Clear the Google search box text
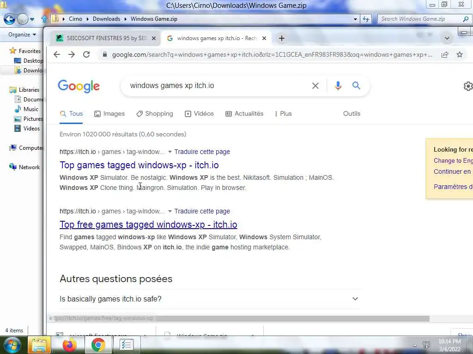Screen dimensions: 473x354 pos(315,86)
